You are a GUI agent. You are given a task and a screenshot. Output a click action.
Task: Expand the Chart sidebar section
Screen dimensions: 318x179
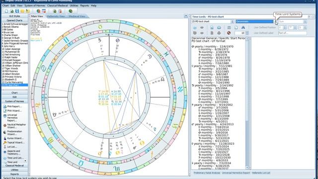[x=14, y=93]
